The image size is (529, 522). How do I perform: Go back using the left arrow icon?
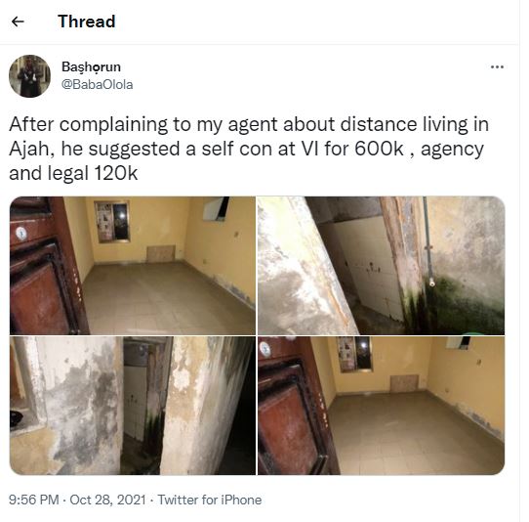coord(18,22)
